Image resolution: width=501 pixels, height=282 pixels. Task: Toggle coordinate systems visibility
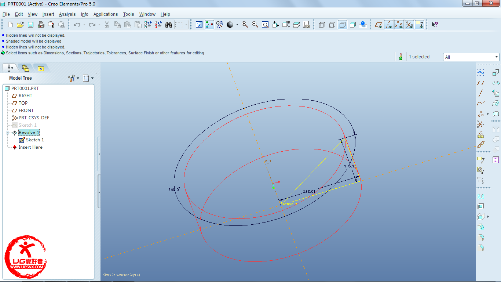coord(409,25)
